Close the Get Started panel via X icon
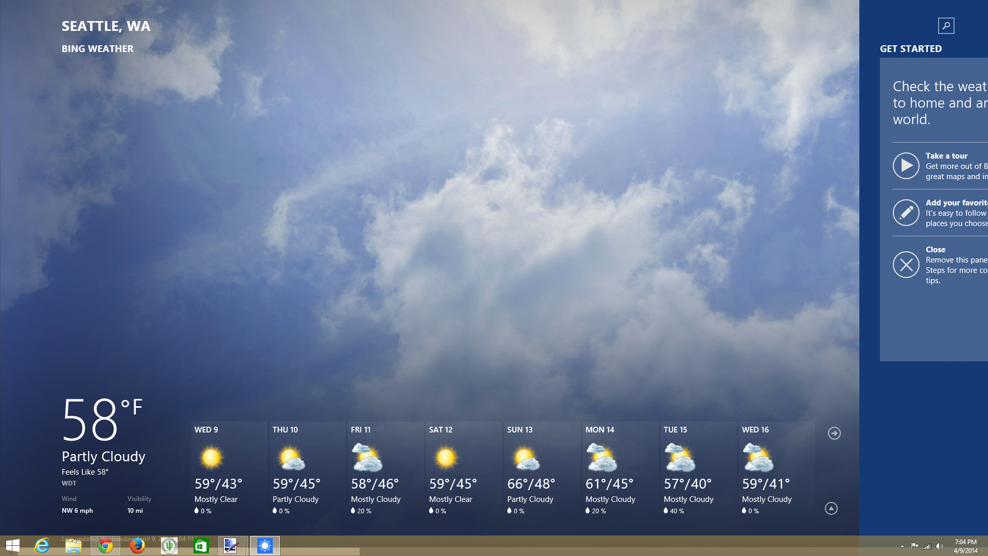988x556 pixels. point(906,265)
